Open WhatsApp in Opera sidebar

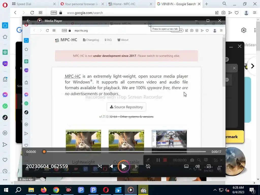pos(5,106)
